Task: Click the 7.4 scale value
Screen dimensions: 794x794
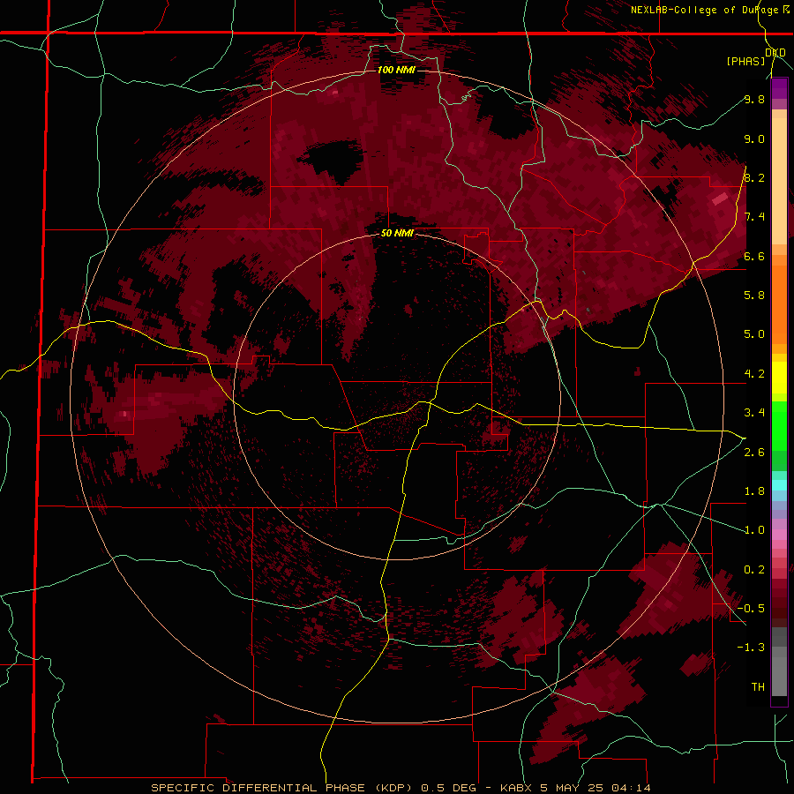Action: point(754,217)
